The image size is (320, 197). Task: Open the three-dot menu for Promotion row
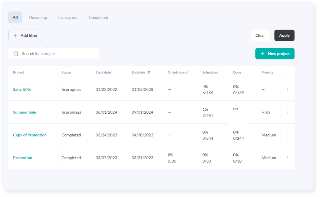(x=288, y=158)
